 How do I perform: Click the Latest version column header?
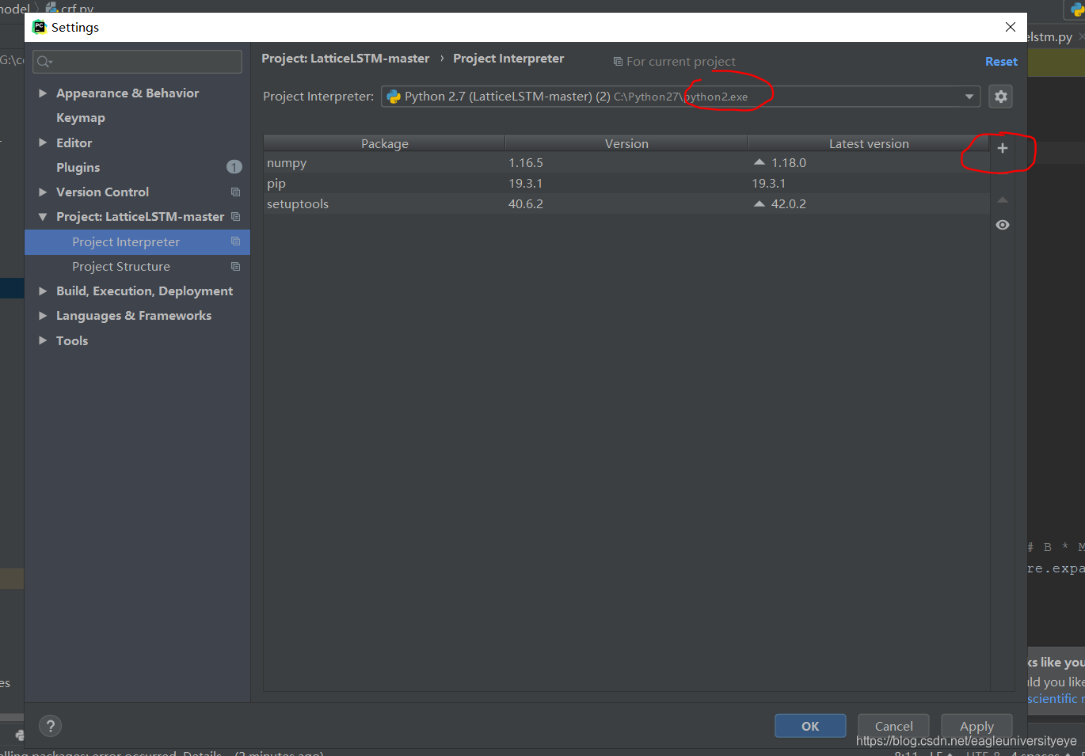point(869,143)
